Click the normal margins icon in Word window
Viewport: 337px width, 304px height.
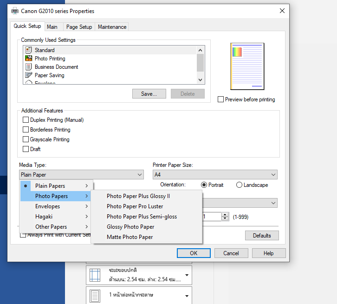tap(95, 275)
